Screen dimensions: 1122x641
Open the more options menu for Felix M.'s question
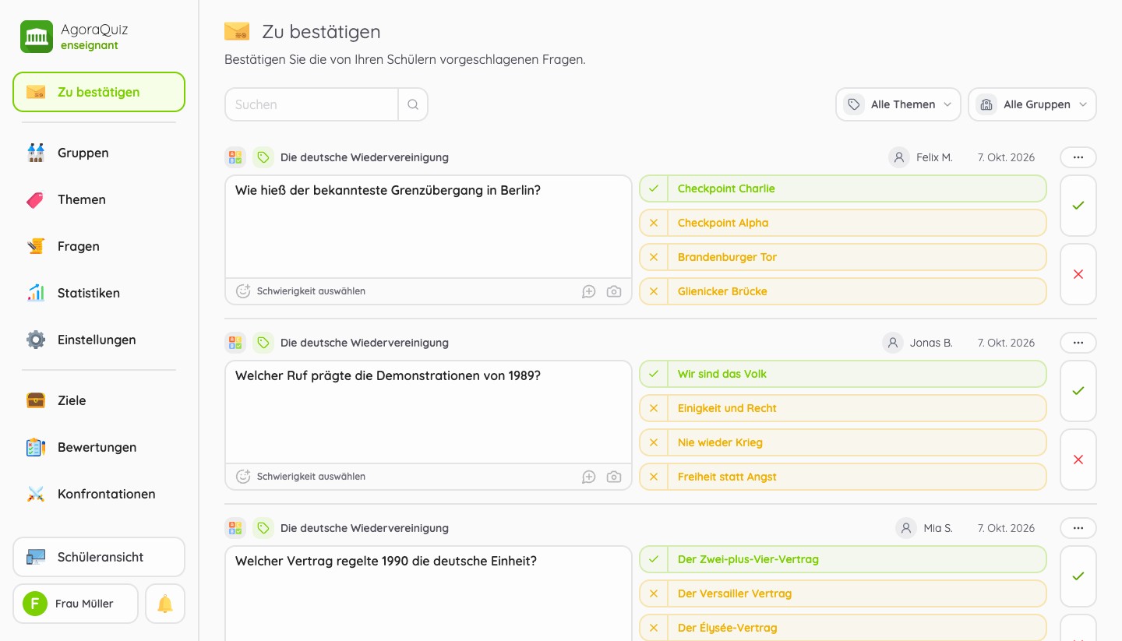1078,157
